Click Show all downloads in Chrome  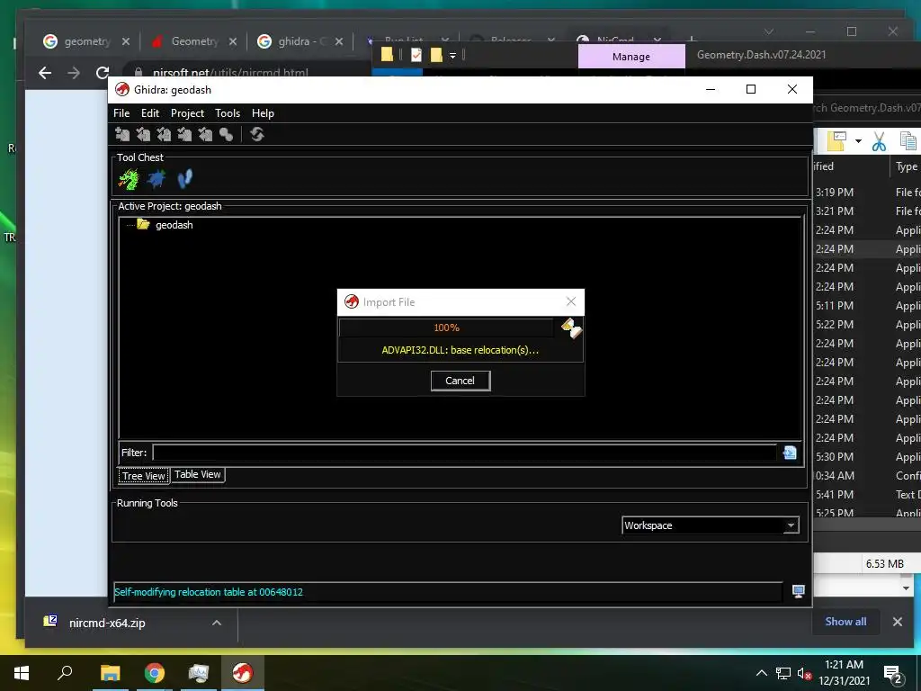(x=845, y=622)
